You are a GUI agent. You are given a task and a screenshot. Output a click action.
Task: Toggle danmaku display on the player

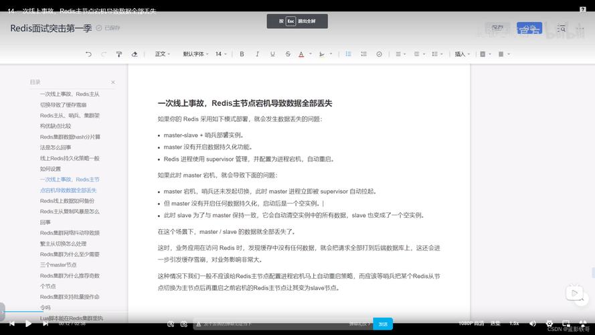[171, 324]
